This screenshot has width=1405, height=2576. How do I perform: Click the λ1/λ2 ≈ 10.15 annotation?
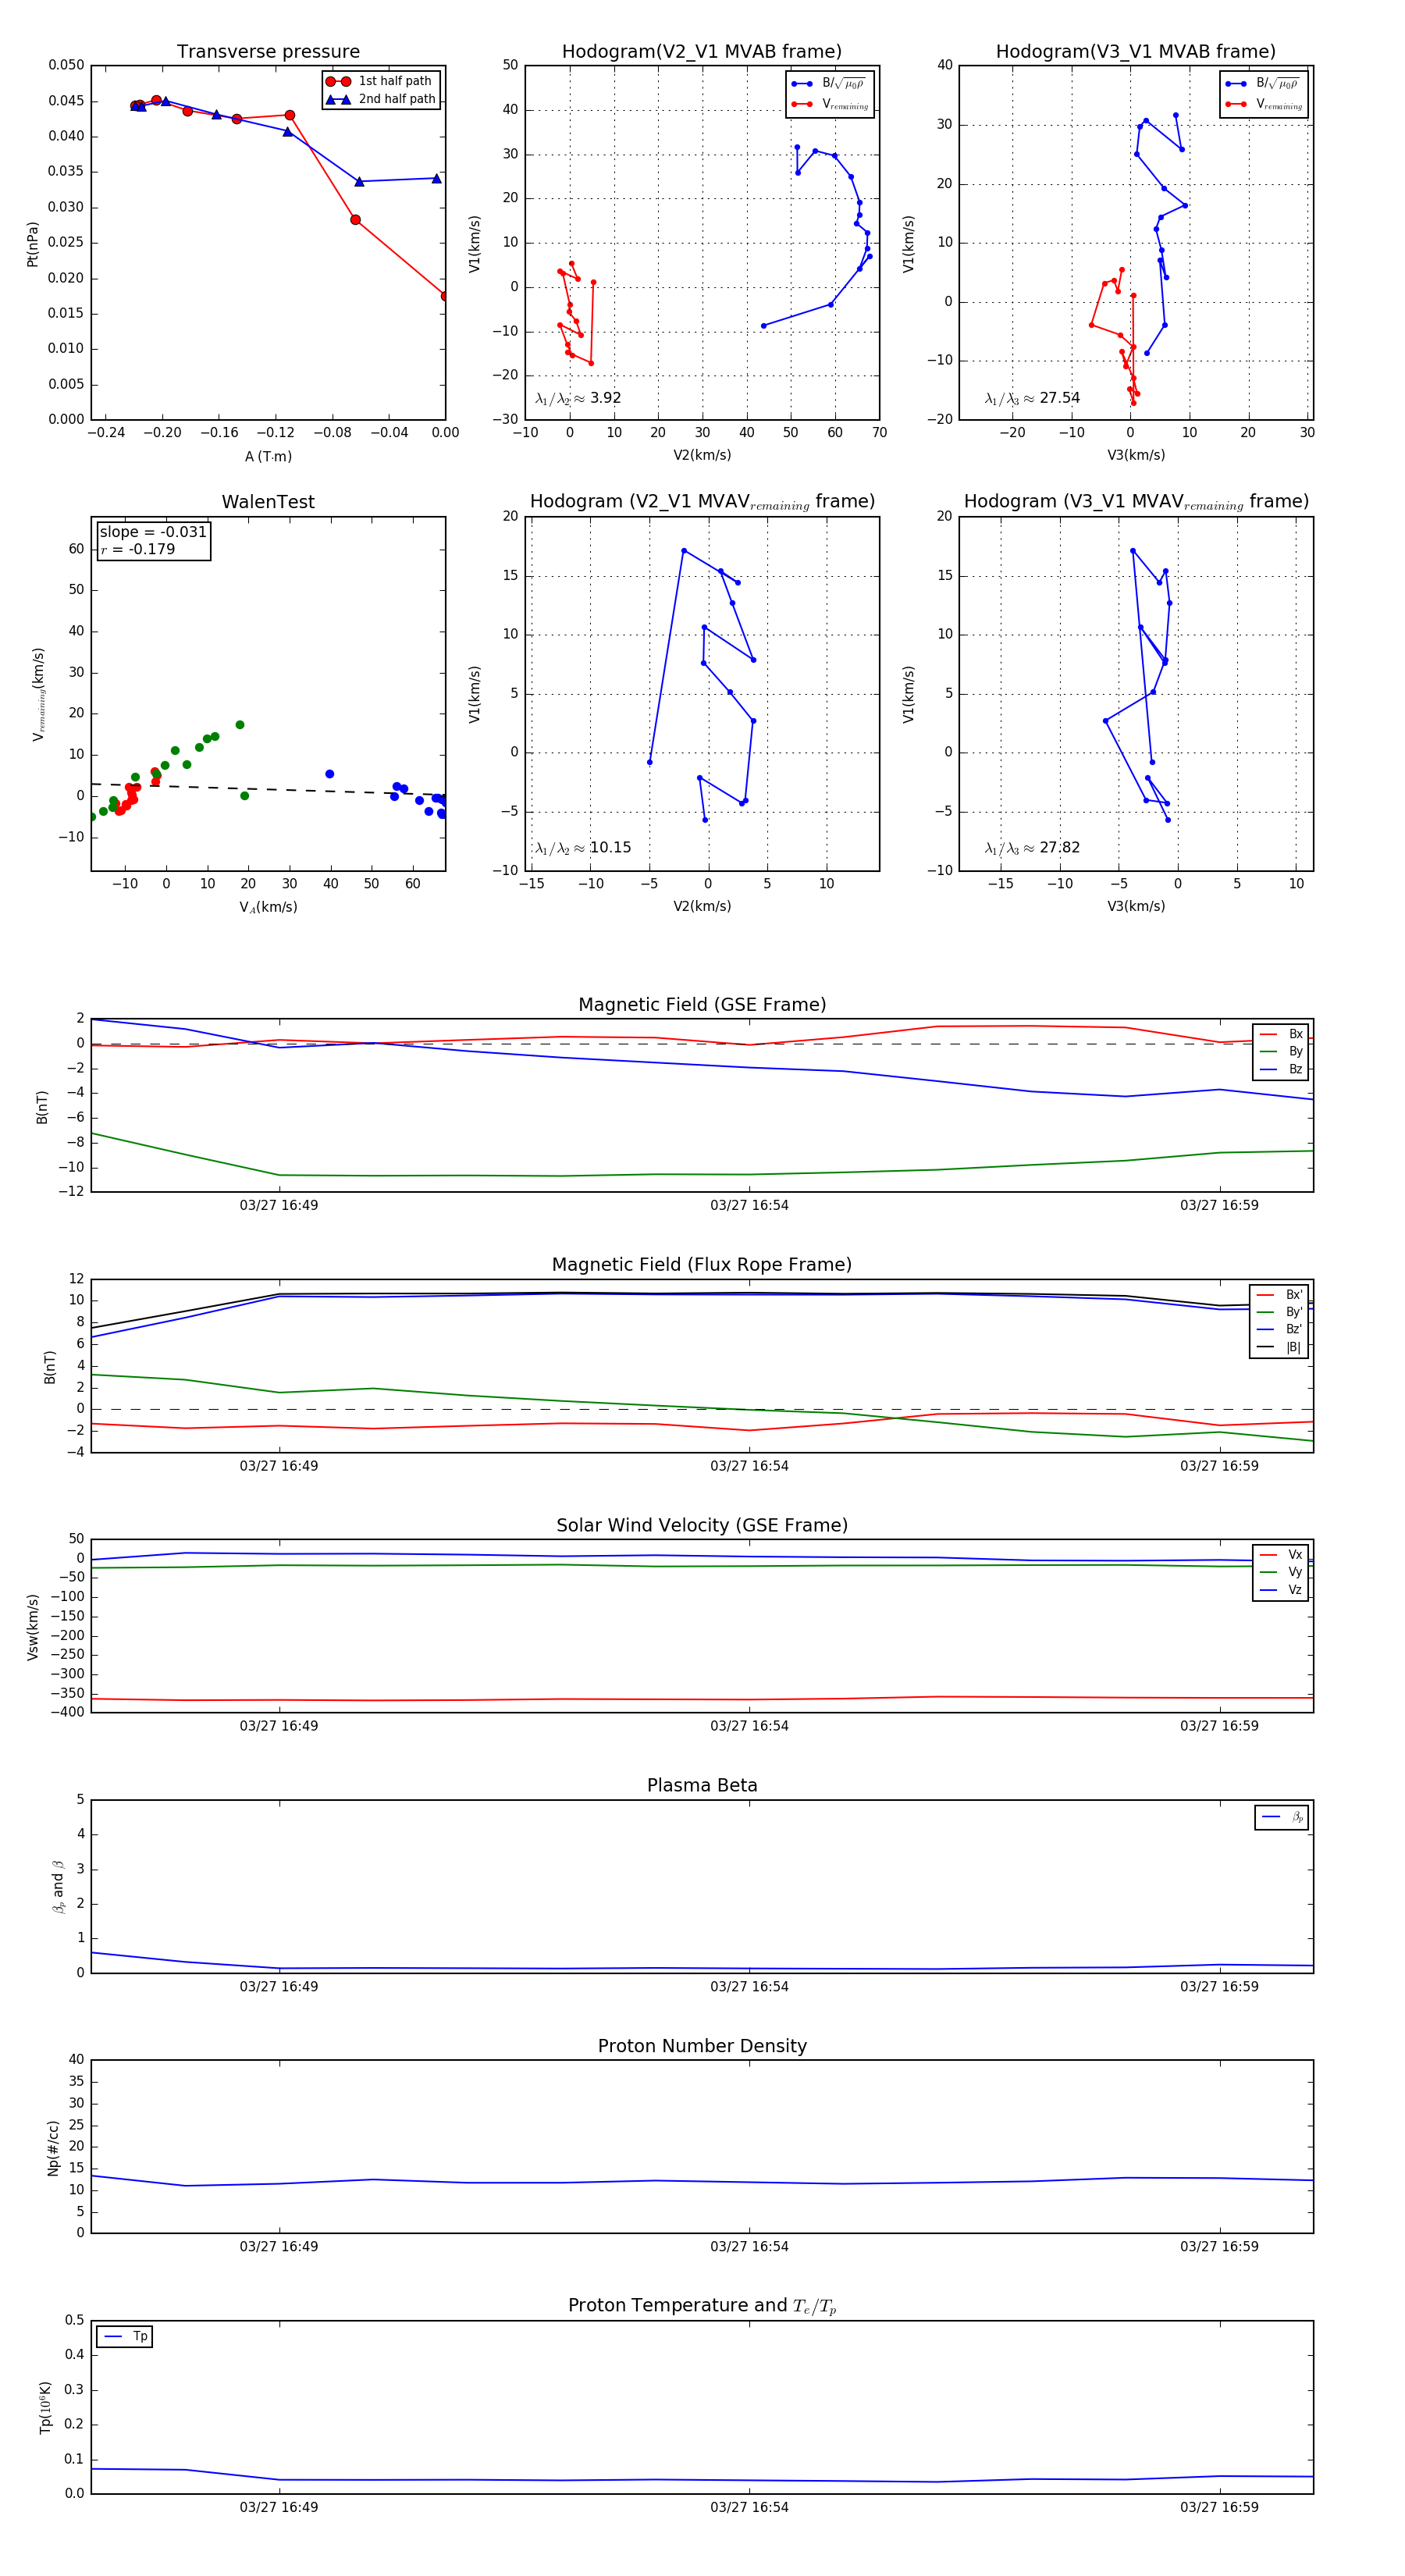coord(583,848)
